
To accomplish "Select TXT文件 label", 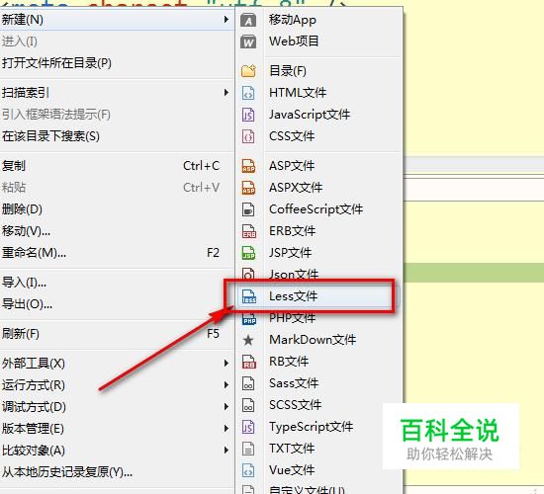I will coord(292,449).
